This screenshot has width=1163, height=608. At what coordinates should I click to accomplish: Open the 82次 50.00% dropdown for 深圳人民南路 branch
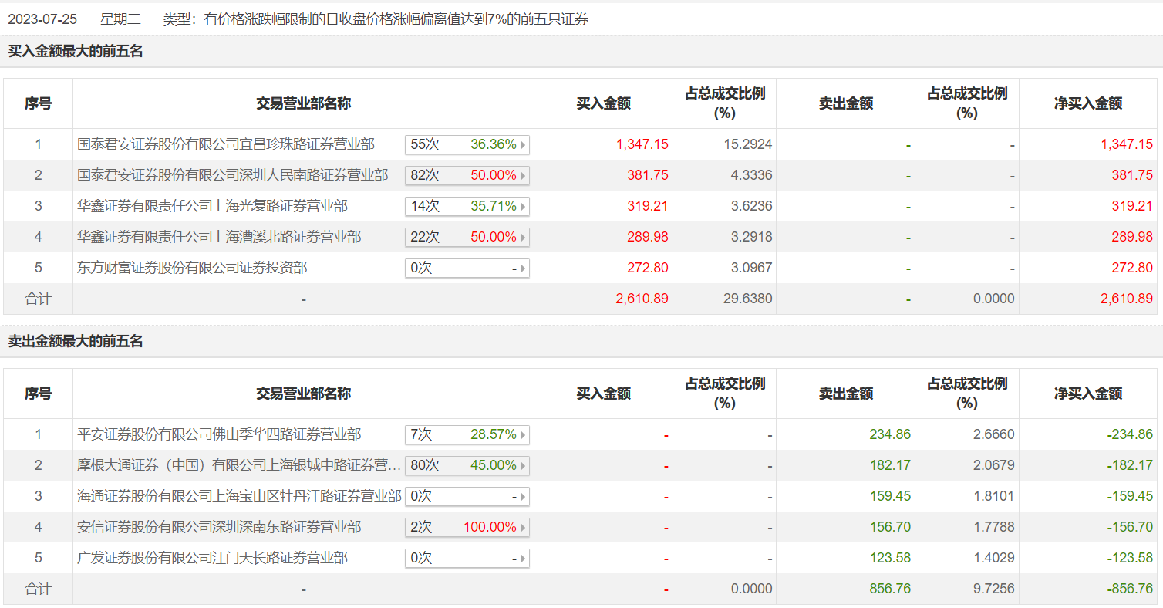[x=467, y=175]
